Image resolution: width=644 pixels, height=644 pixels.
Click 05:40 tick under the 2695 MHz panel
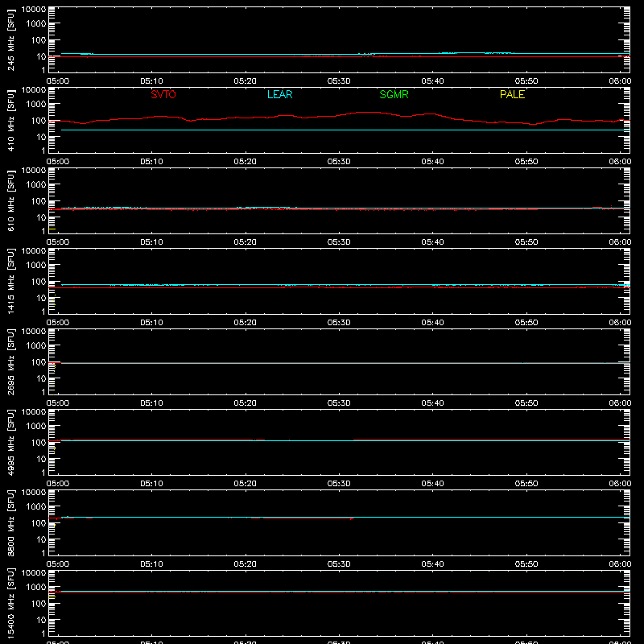(x=432, y=403)
